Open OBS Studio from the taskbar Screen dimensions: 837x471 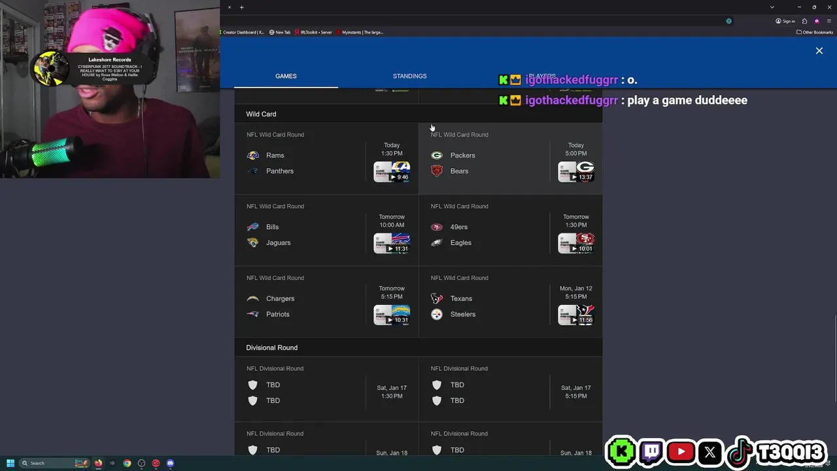[x=141, y=463]
